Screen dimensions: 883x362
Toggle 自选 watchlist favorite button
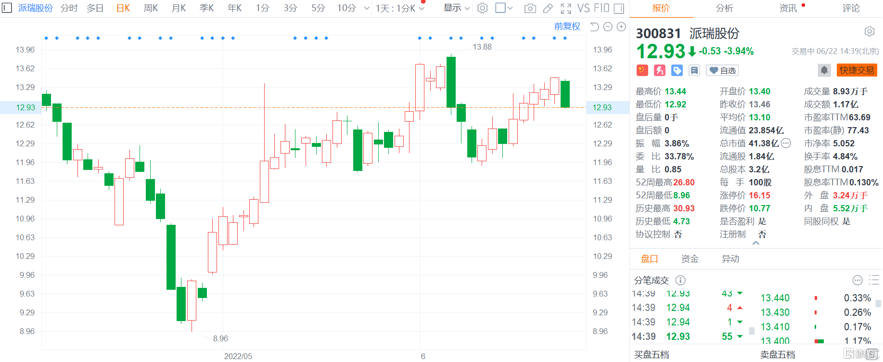722,70
